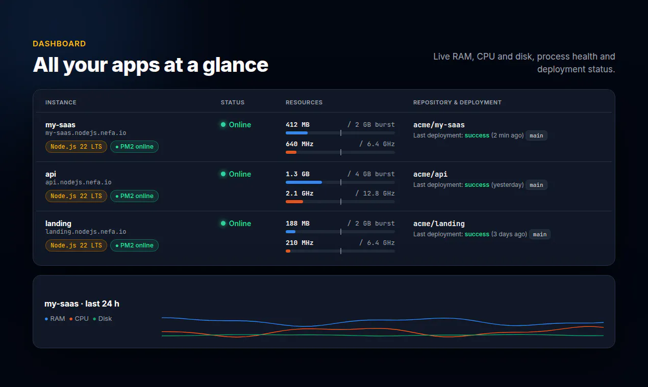
Task: Open the landing instance name
Action: point(58,224)
